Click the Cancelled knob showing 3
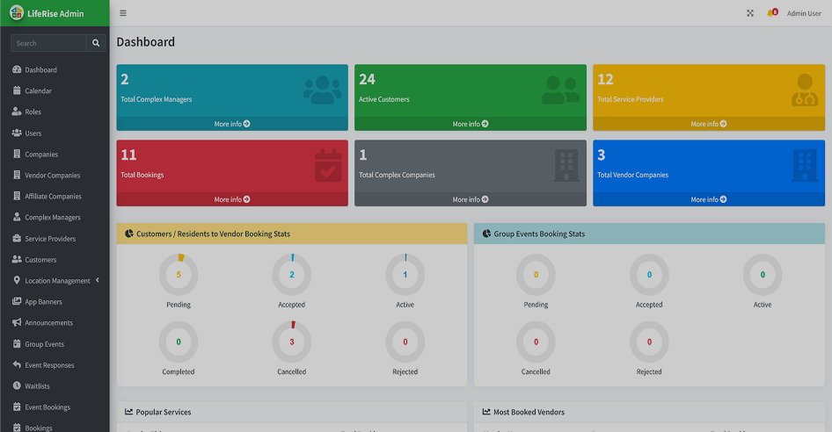The width and height of the screenshot is (832, 432). pos(292,342)
